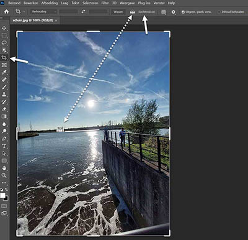
Task: Select the Pen tool
Action: tap(4, 139)
